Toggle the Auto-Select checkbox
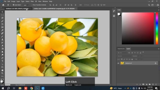Image resolution: width=160 pixels, height=90 pixels. 13,5
